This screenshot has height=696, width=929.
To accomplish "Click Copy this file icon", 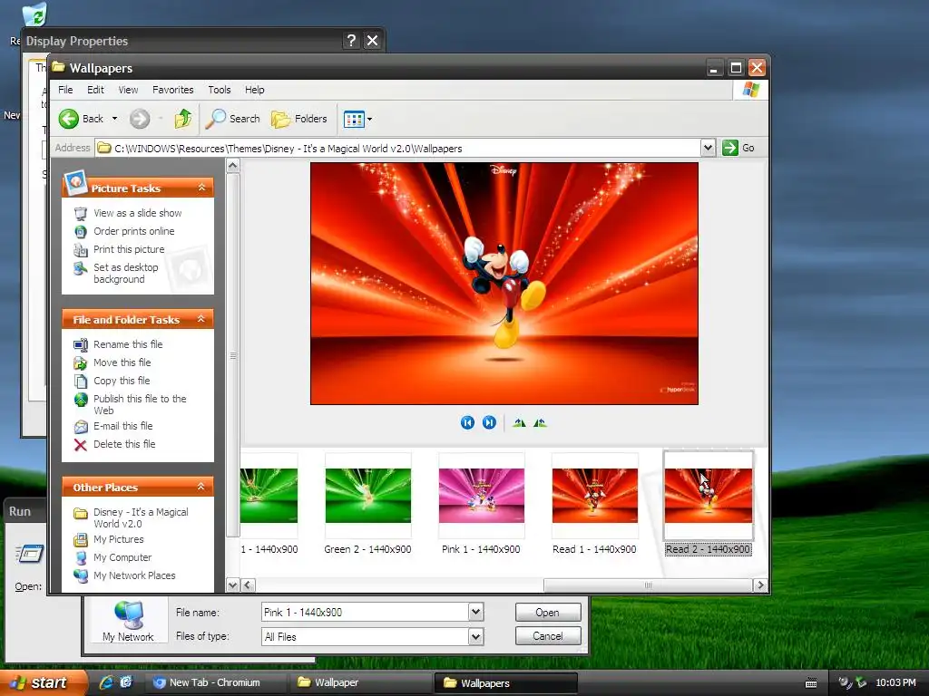I will [81, 382].
